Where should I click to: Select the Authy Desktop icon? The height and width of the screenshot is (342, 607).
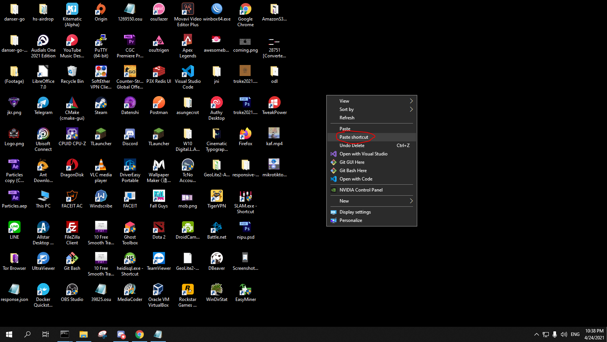(x=216, y=108)
